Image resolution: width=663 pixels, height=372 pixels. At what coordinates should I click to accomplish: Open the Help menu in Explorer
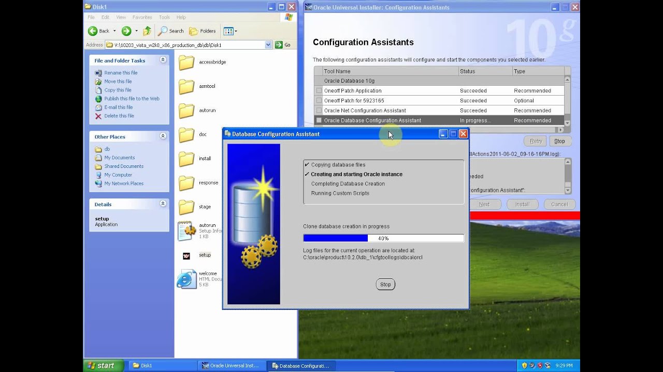[x=181, y=17]
